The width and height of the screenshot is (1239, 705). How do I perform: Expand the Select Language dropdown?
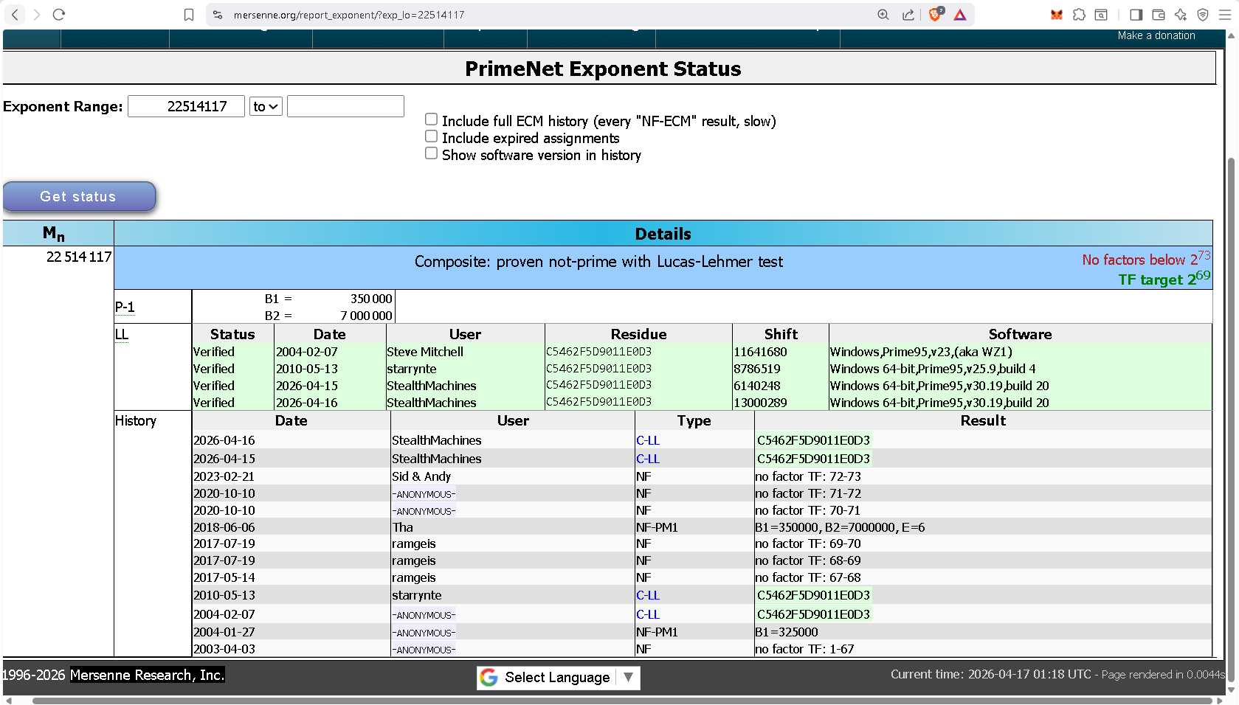(558, 678)
